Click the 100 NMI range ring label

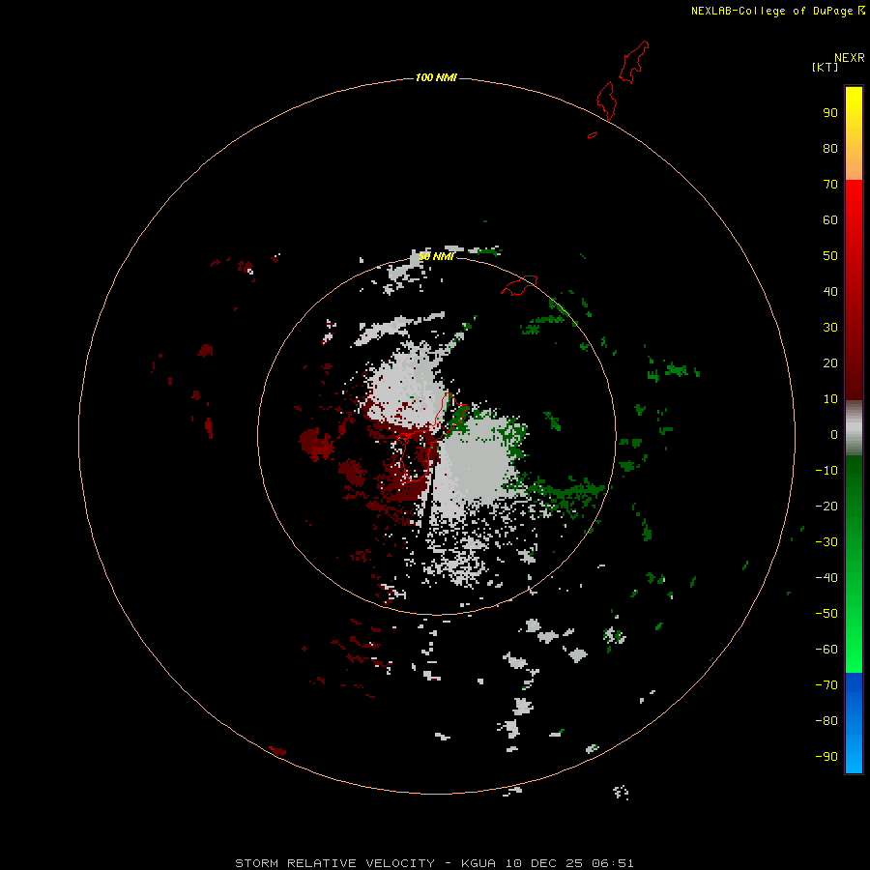pos(436,77)
